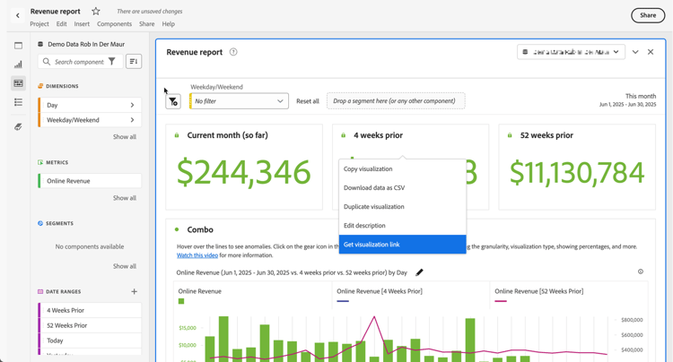673x362 pixels.
Task: Star the Revenue report as favorite
Action: pos(96,12)
